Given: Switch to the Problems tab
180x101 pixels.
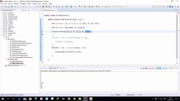Looking at the screenshot, I should click(x=44, y=68).
